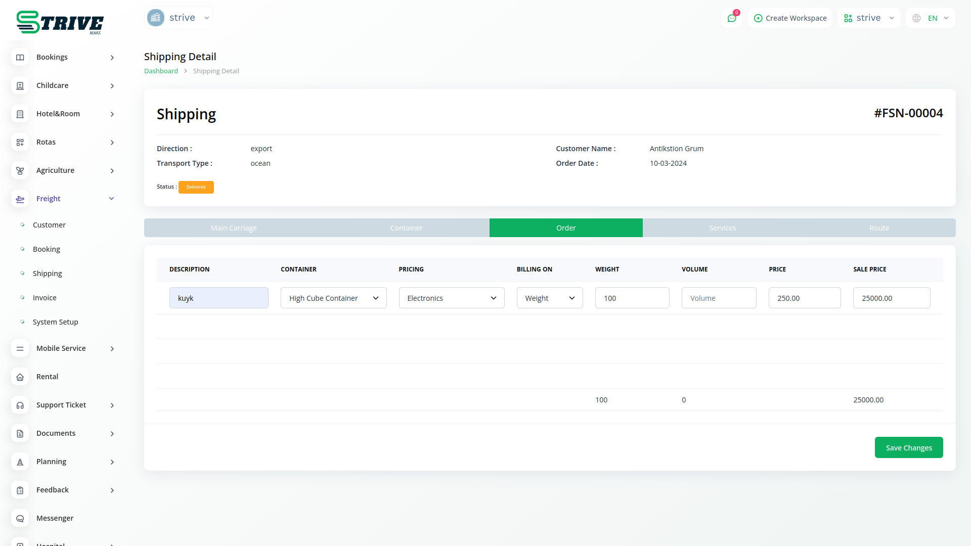
Task: Click the Support Ticket headset icon
Action: (x=20, y=405)
